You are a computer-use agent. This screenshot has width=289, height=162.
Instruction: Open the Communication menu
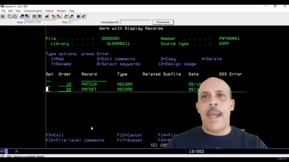point(33,11)
